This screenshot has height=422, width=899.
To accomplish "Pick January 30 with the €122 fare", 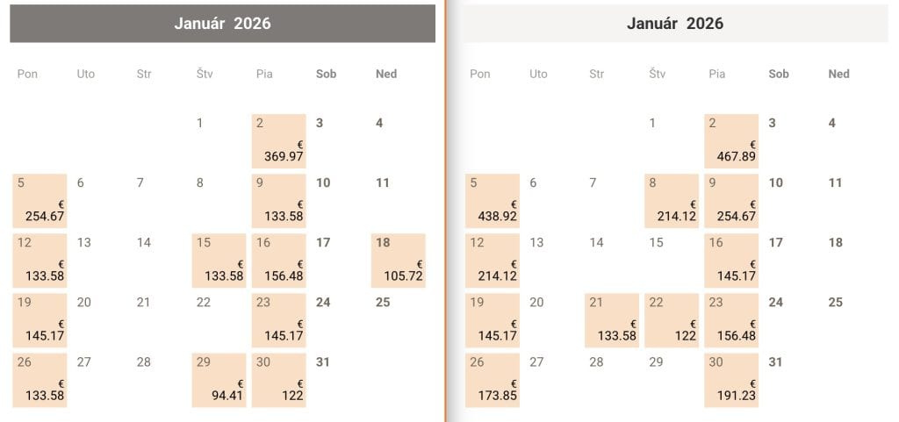I will click(x=279, y=380).
